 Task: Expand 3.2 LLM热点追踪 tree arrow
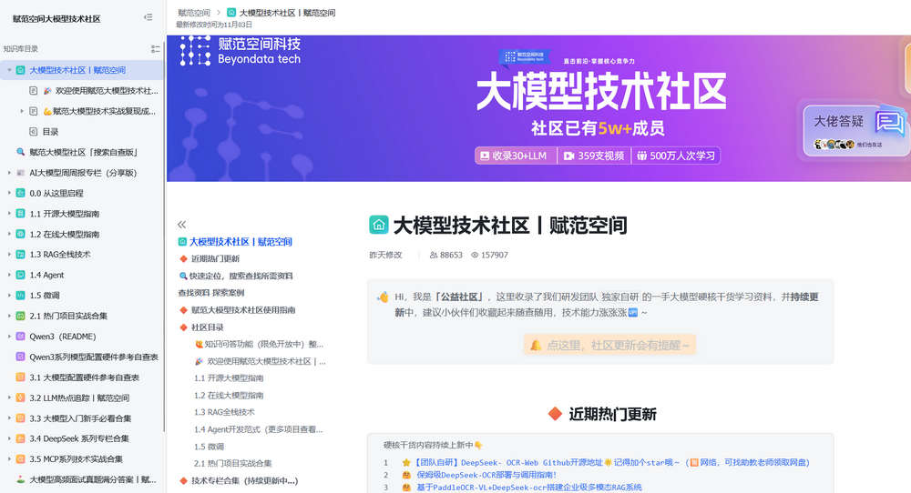(9, 397)
